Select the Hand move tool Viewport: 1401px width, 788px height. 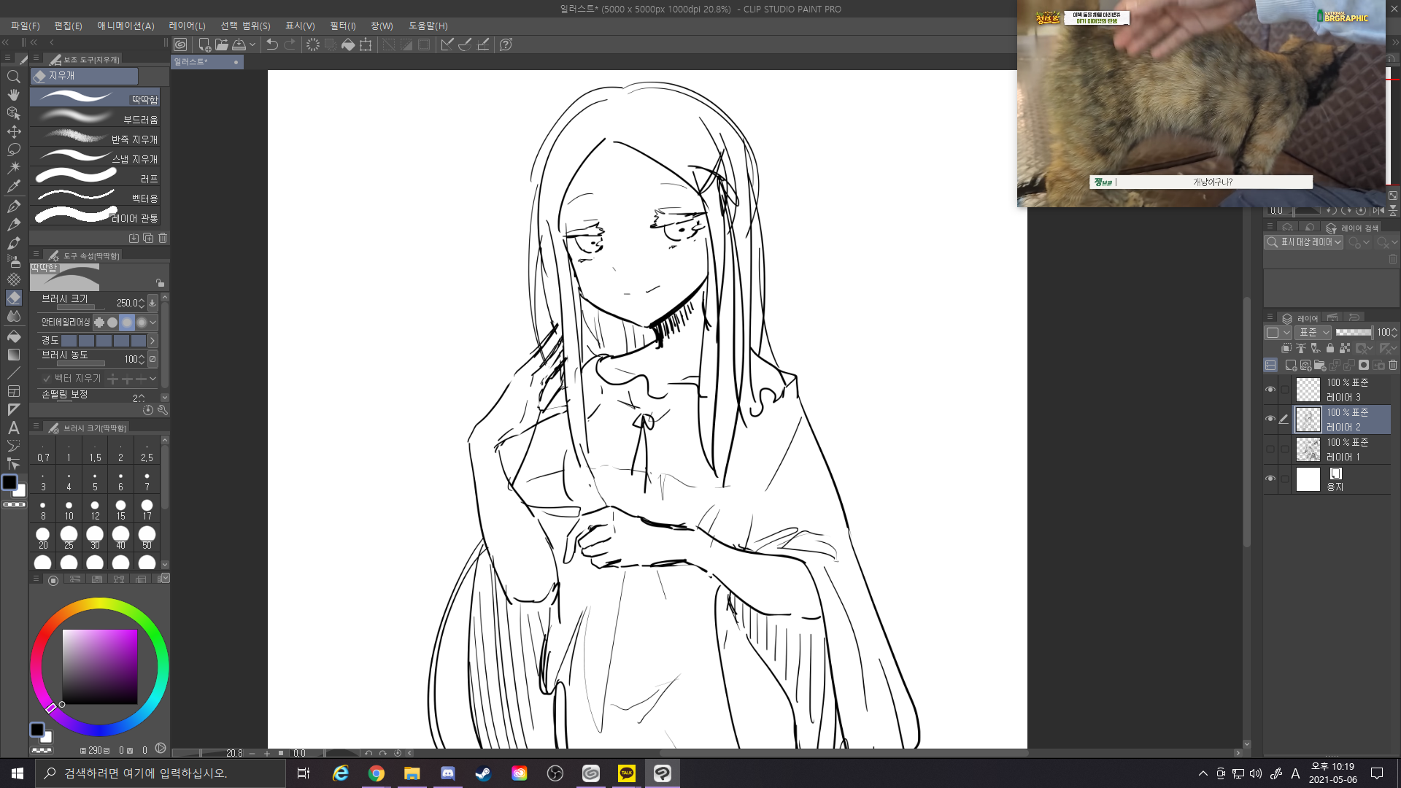click(x=13, y=95)
